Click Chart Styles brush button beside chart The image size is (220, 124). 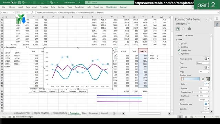pos(116,55)
